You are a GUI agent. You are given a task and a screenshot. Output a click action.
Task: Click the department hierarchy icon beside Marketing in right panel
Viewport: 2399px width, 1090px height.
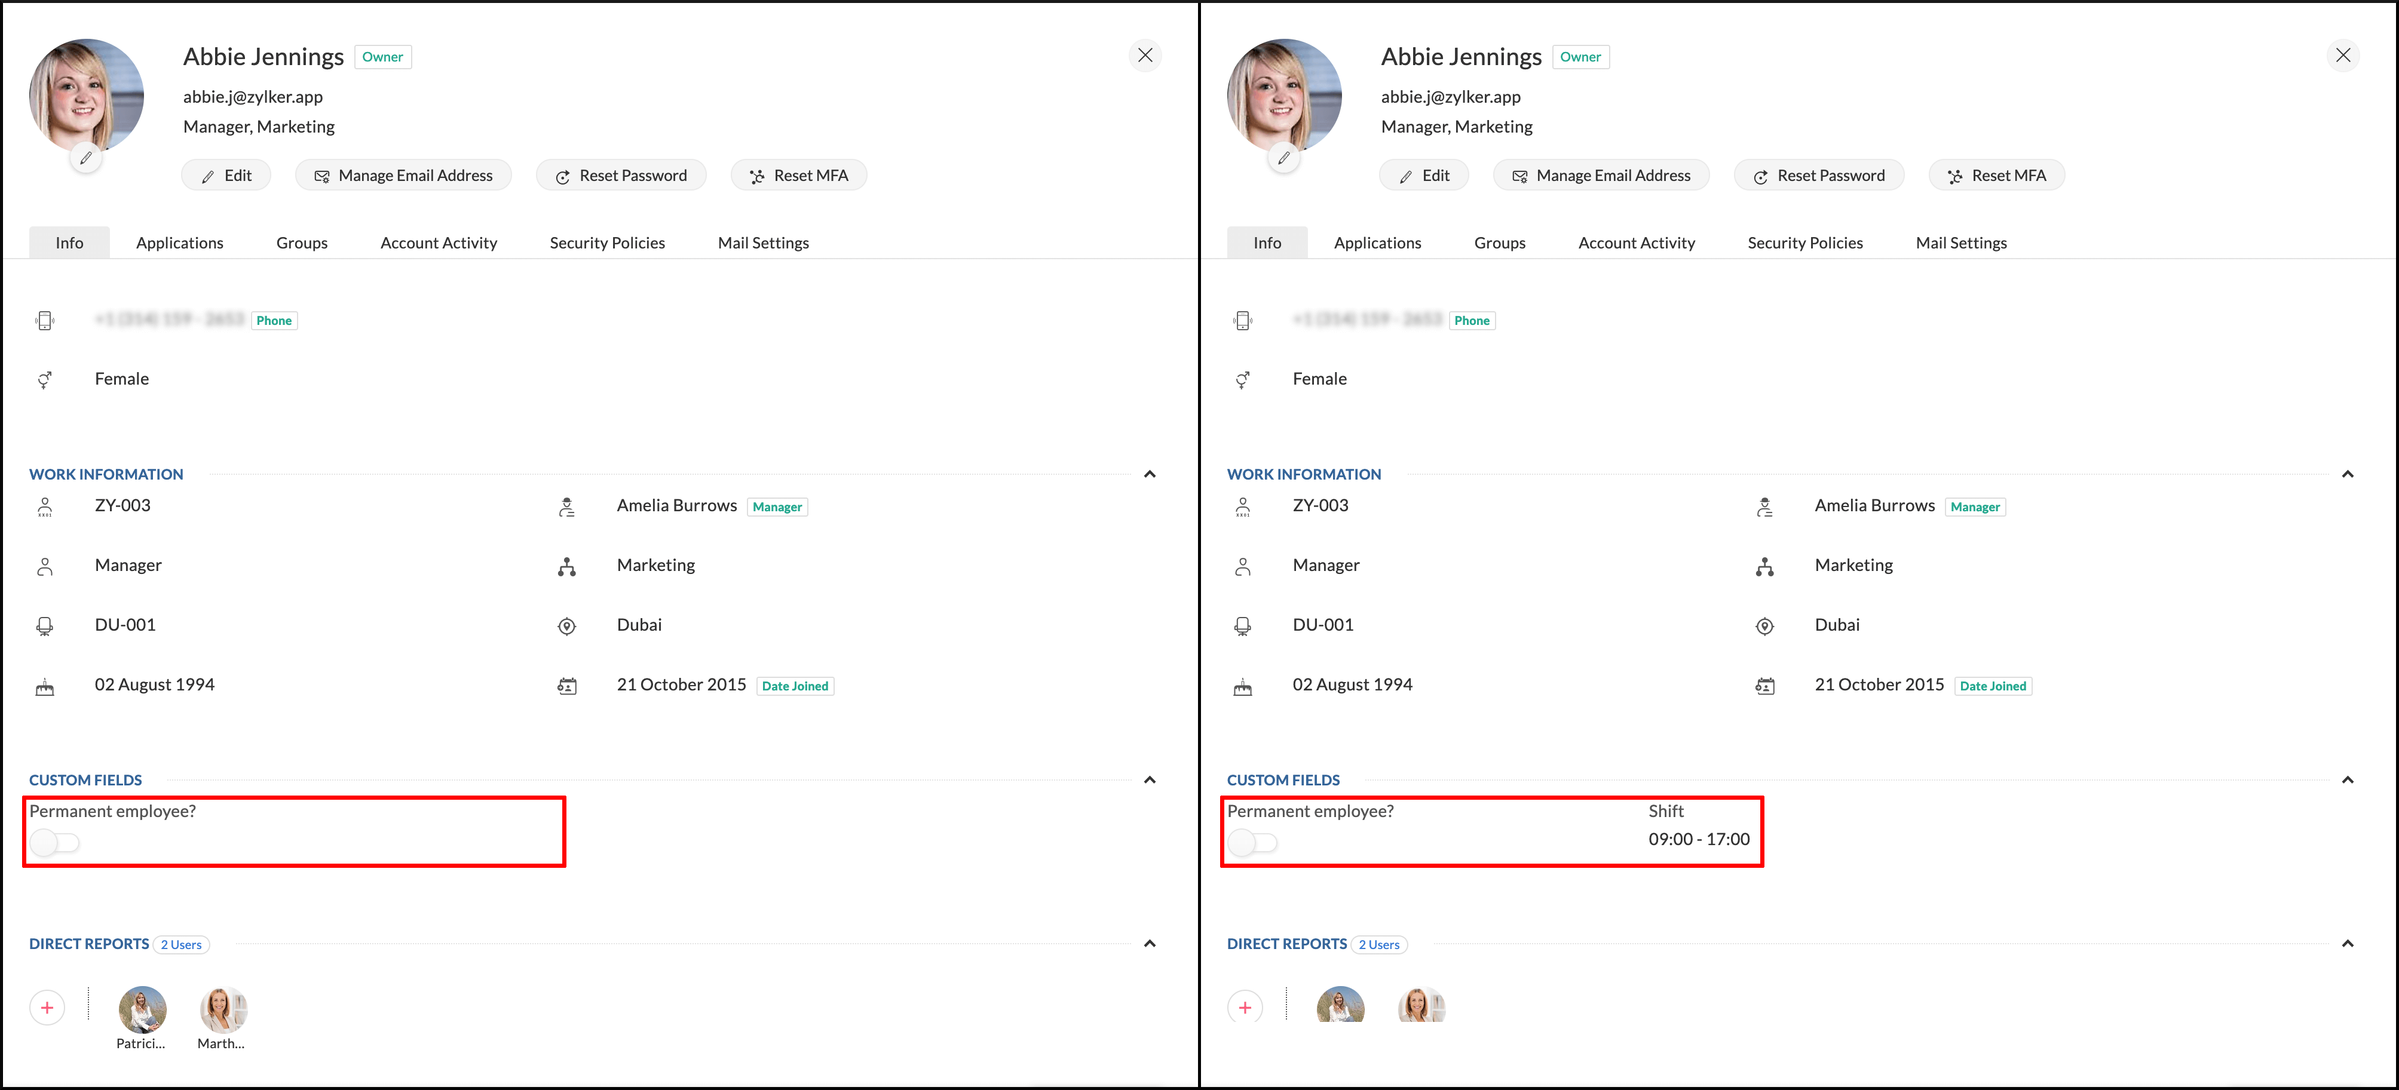tap(1764, 567)
